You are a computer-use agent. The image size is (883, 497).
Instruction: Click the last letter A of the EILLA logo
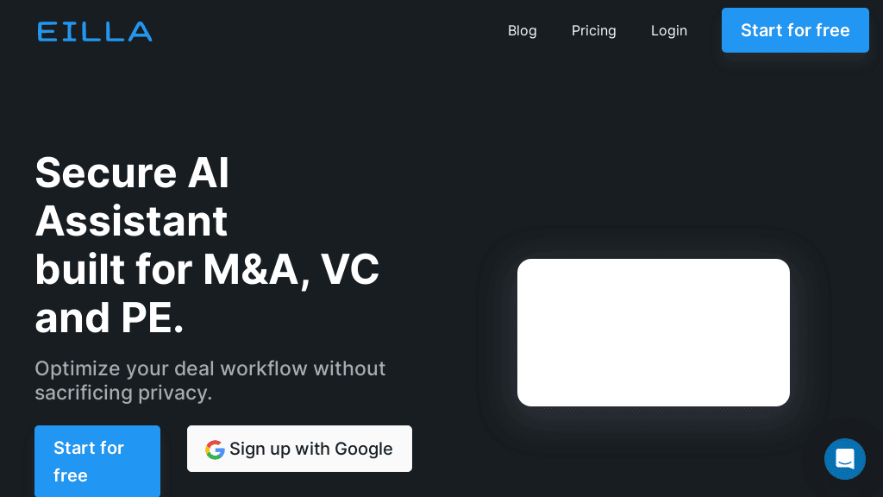pyautogui.click(x=142, y=31)
